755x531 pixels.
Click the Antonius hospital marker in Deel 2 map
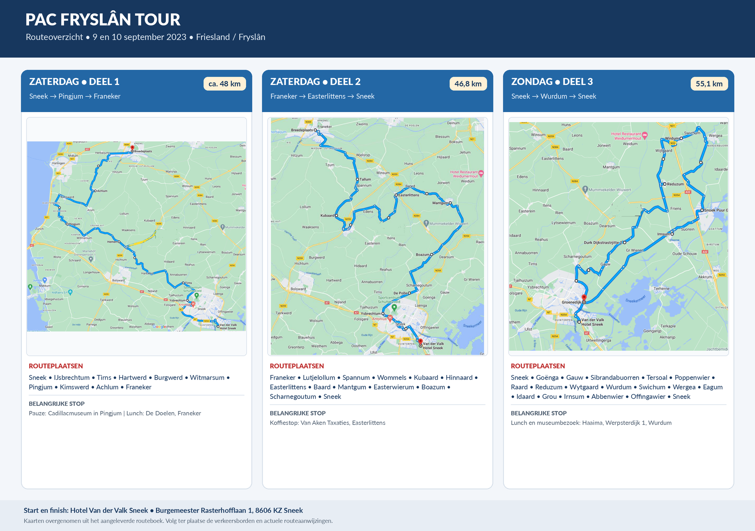(x=390, y=318)
